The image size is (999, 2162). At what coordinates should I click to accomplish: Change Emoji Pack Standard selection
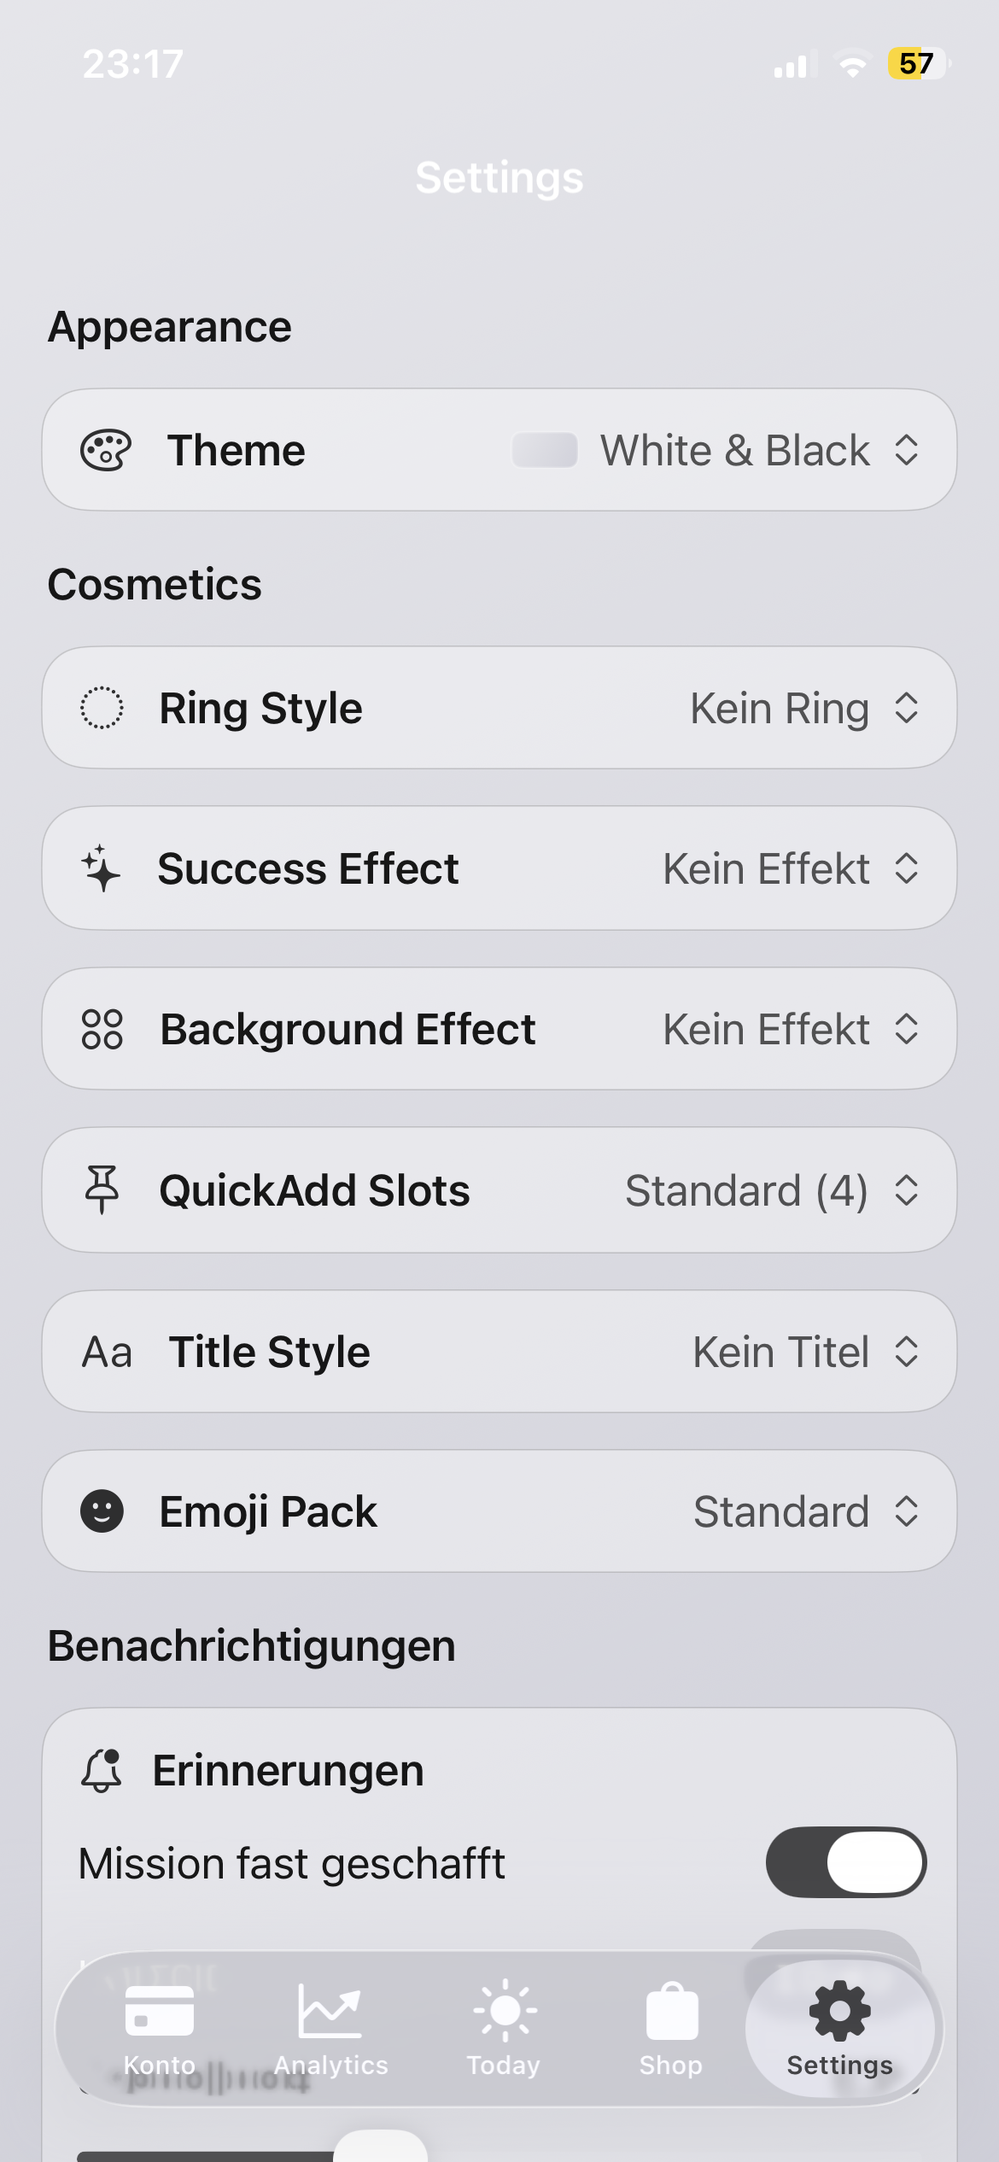click(x=804, y=1511)
